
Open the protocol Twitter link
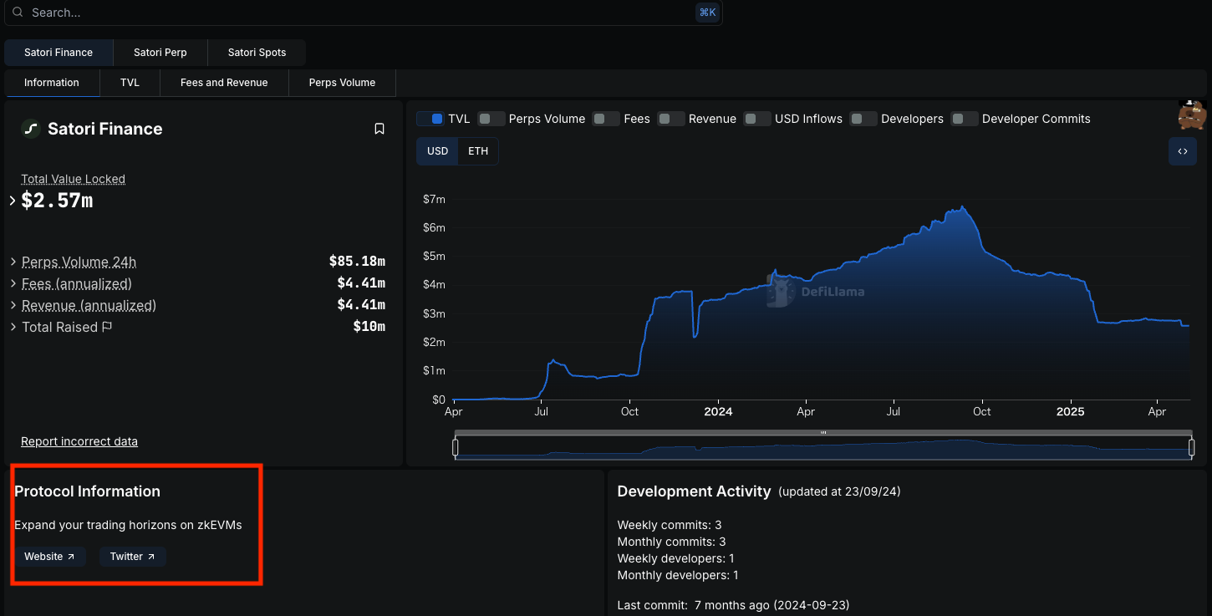[133, 557]
